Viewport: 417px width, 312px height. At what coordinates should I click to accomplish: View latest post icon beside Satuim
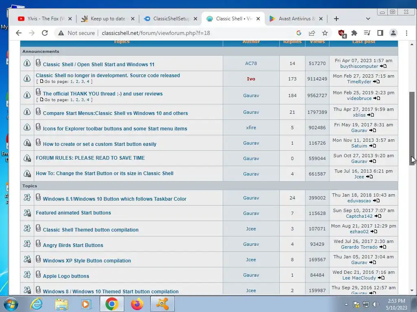(x=373, y=146)
